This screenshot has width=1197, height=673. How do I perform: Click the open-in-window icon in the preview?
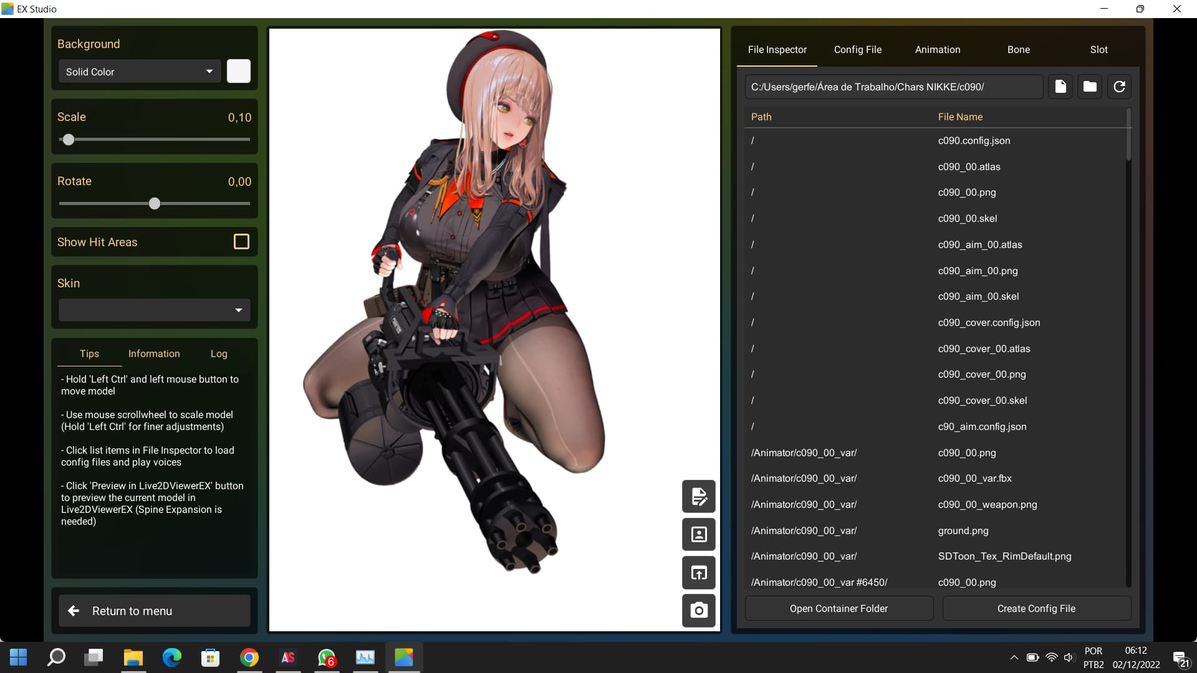pos(699,573)
